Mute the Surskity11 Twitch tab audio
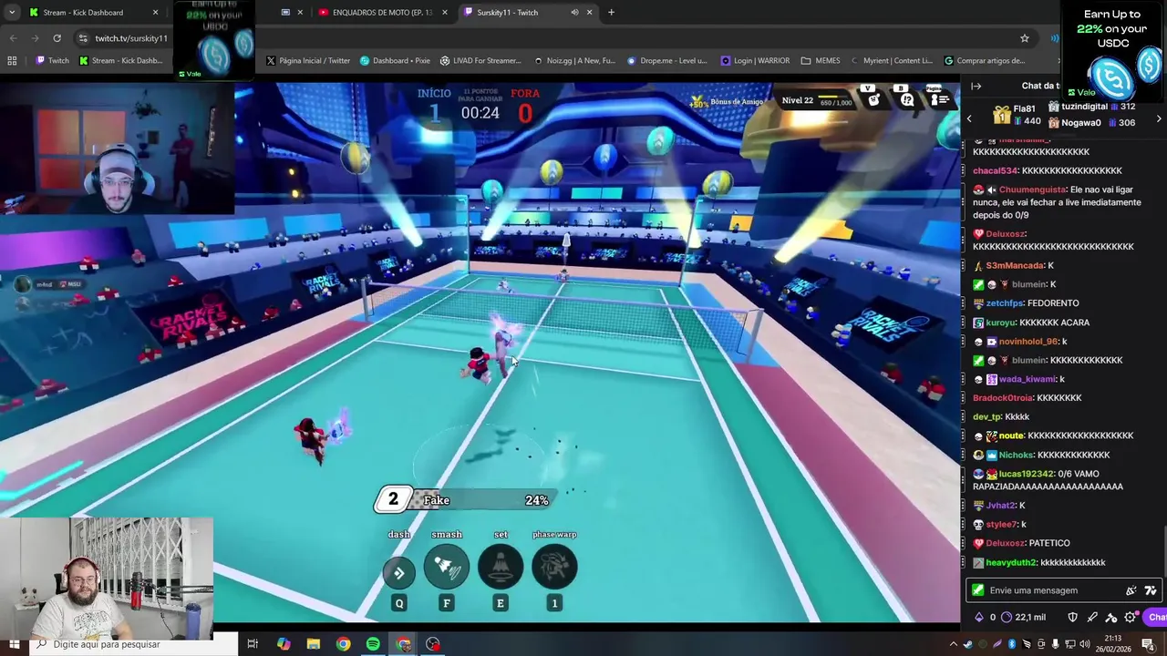1167x656 pixels. click(574, 13)
